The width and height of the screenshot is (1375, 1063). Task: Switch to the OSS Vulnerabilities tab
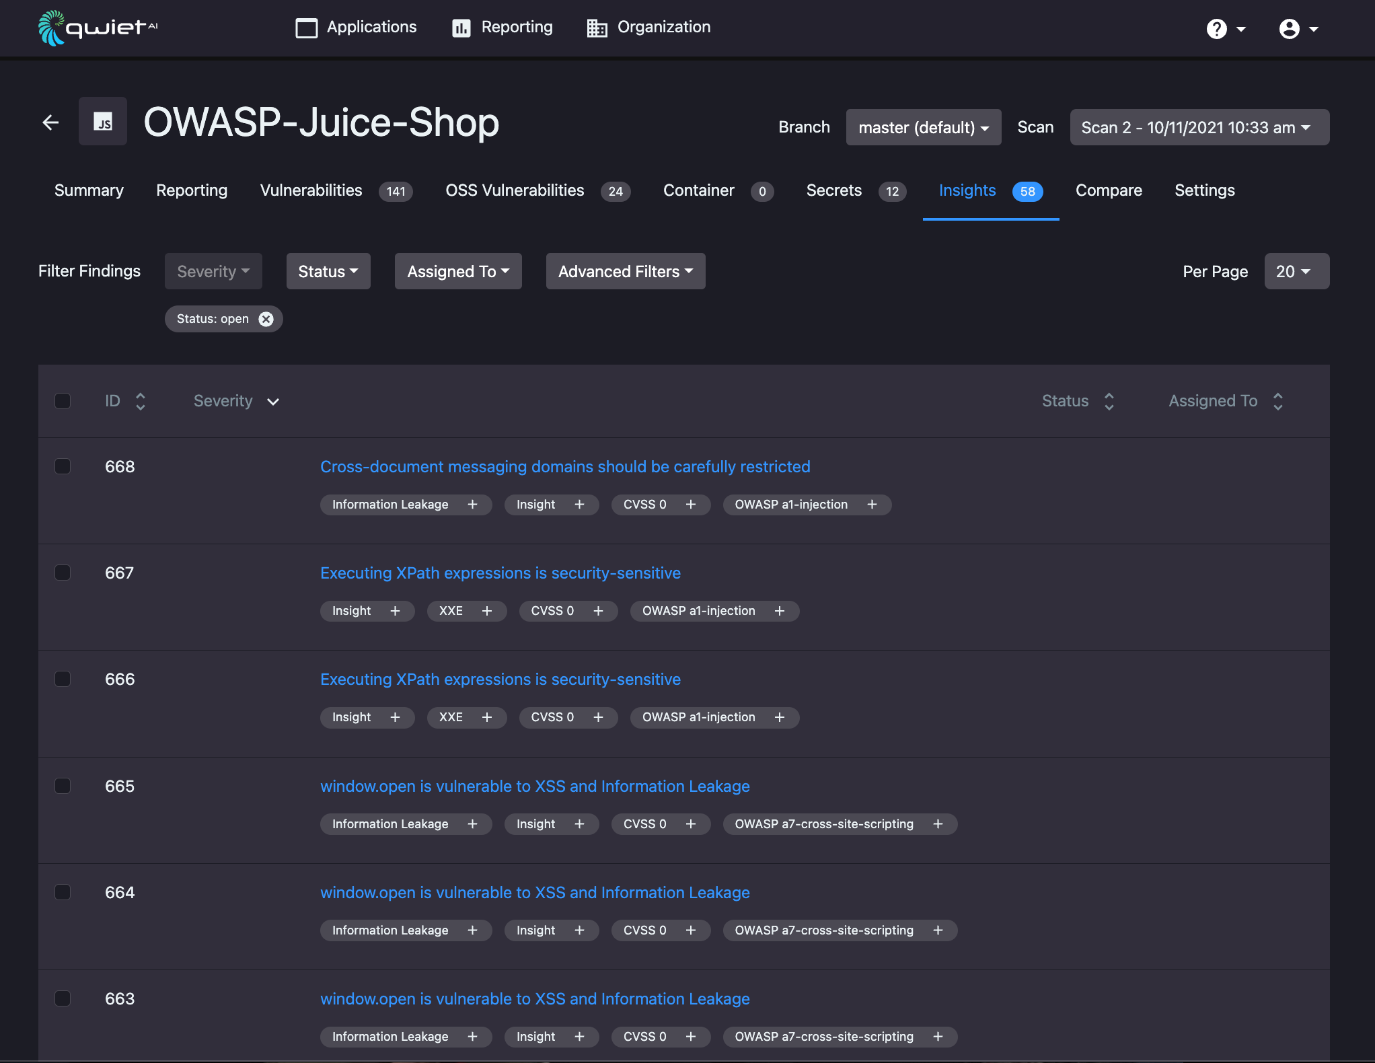pyautogui.click(x=537, y=191)
